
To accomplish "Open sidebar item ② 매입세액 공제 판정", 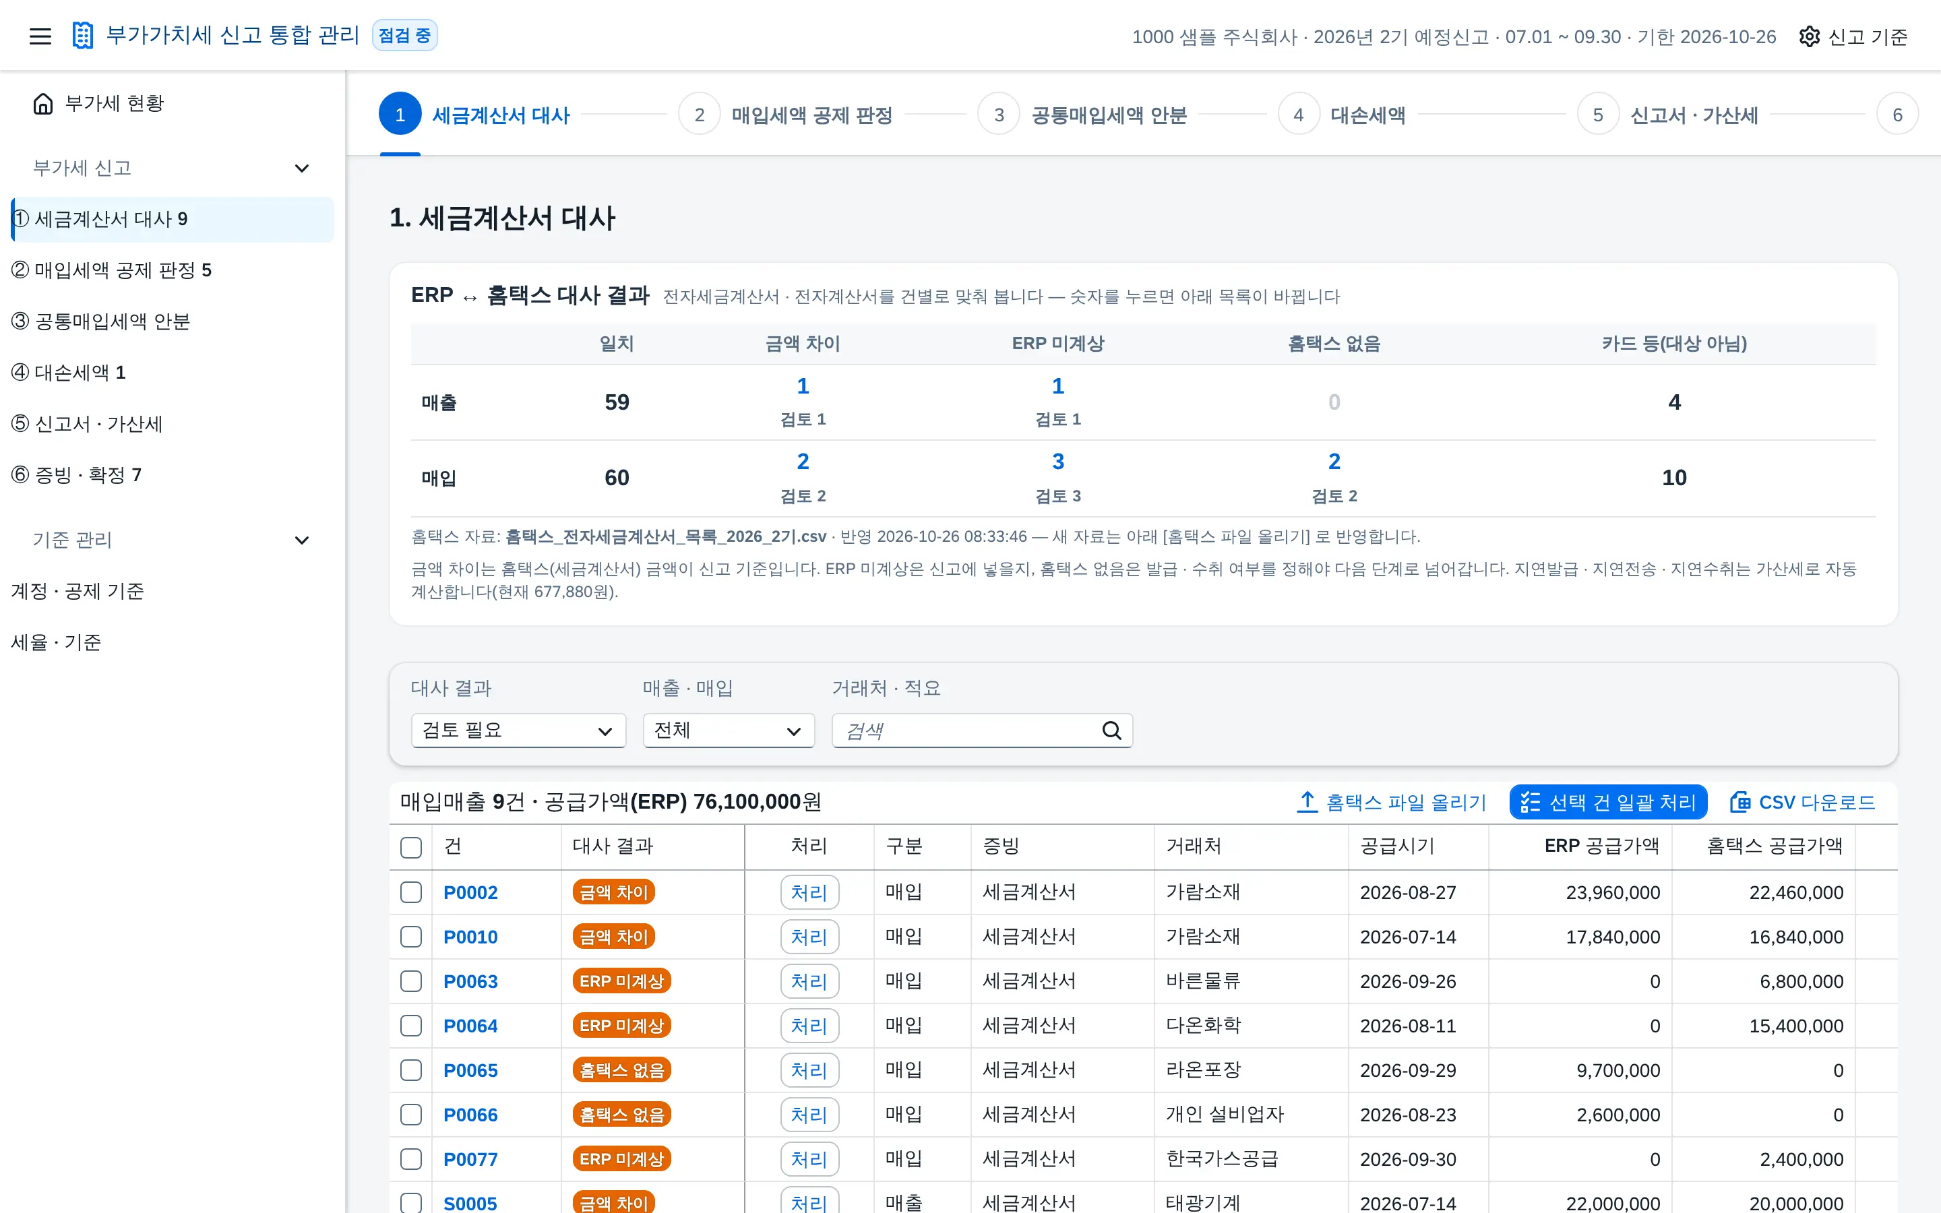I will [x=172, y=270].
